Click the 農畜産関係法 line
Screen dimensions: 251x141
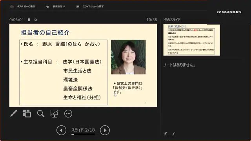pyautogui.click(x=78, y=89)
